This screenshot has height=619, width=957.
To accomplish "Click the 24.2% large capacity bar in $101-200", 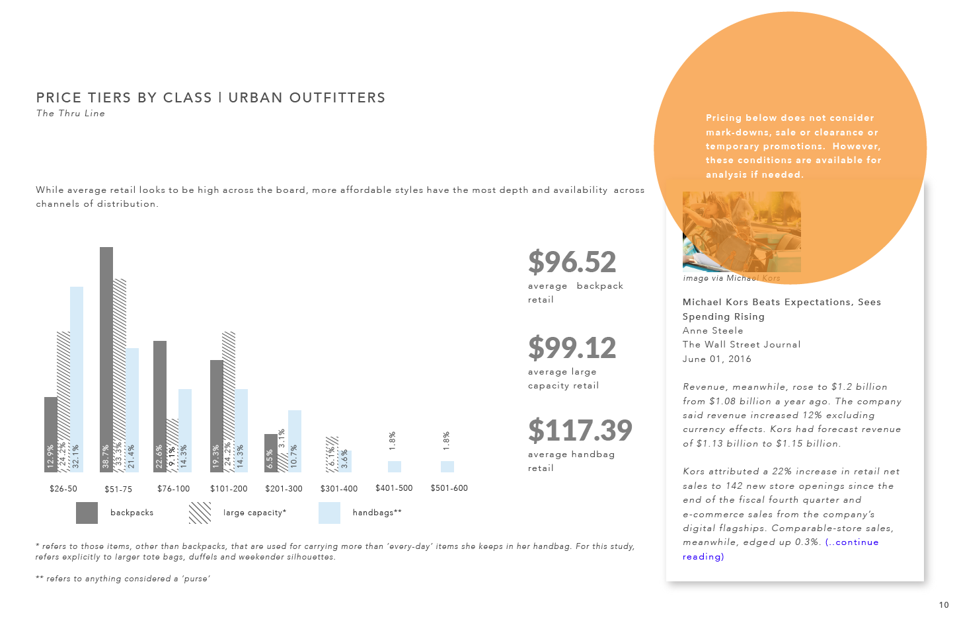I will (229, 402).
